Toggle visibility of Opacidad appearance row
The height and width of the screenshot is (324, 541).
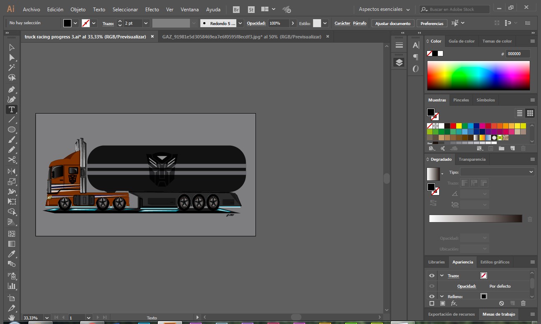[432, 286]
